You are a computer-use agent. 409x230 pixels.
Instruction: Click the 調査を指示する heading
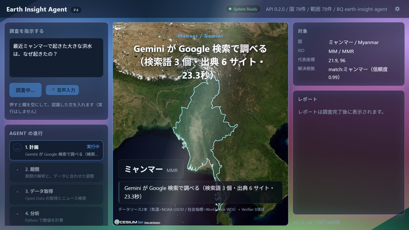27,31
